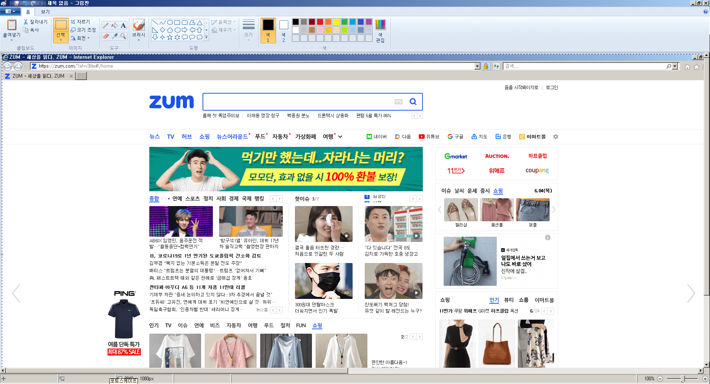Click the IE home icon
This screenshot has width=710, height=384.
pos(687,67)
